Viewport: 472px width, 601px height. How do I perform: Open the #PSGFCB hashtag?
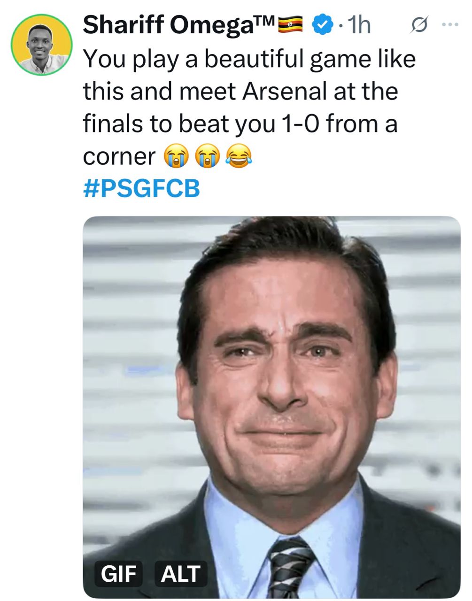pos(141,188)
